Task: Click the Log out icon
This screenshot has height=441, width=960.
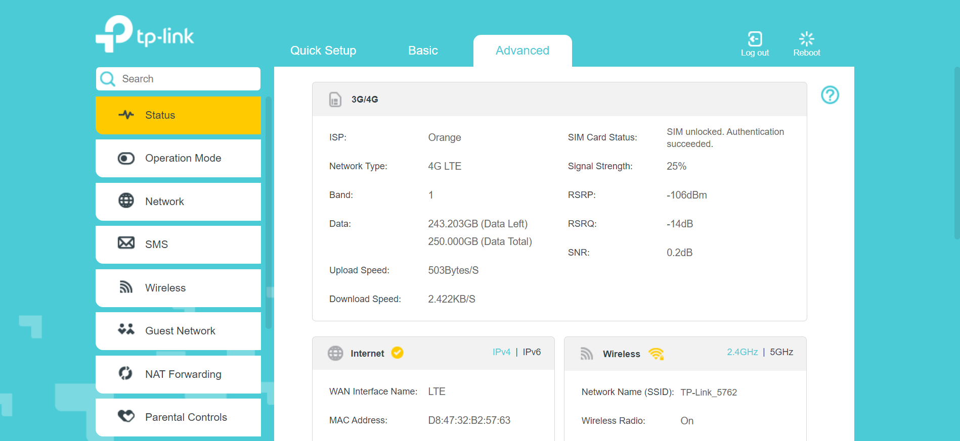Action: (755, 39)
